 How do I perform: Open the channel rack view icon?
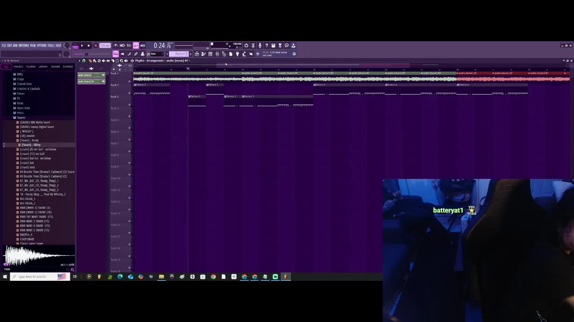210,54
